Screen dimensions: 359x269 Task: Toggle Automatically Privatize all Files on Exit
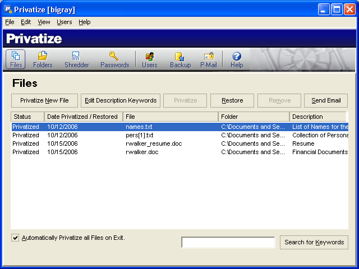point(15,238)
